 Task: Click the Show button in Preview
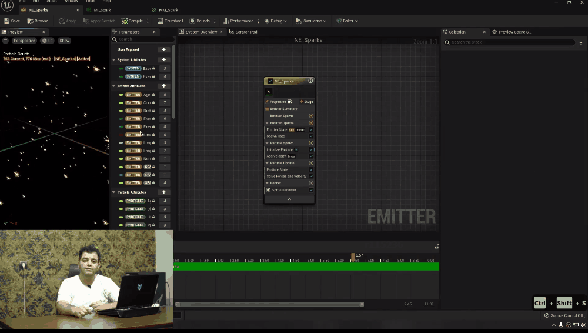tap(64, 41)
